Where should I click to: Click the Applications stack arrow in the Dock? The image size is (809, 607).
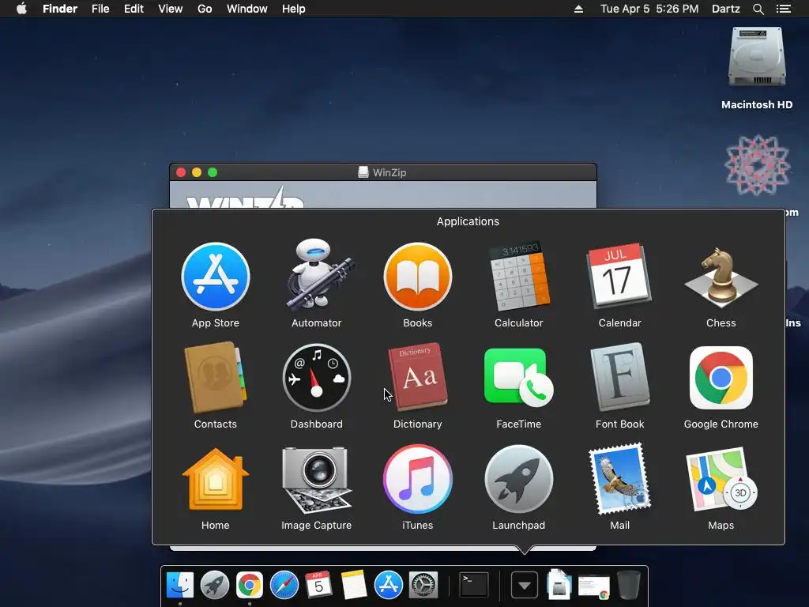point(525,586)
